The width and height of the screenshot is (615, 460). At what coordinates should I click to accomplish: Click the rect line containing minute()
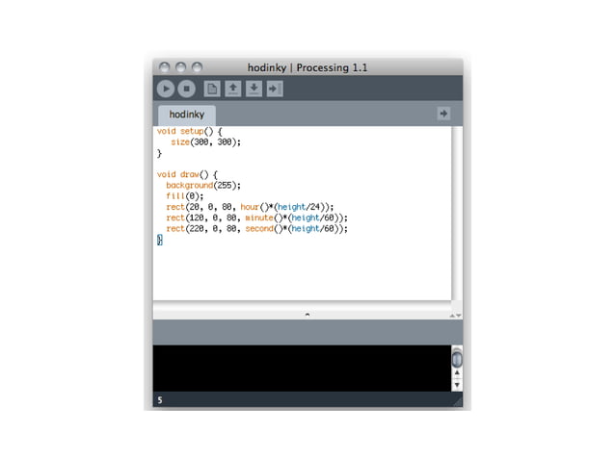click(x=257, y=217)
